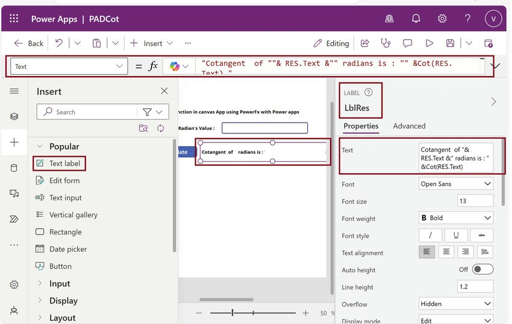
Task: Open the toolbar more options ellipsis
Action: [x=187, y=43]
